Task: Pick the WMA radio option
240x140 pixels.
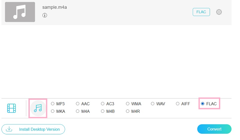Action: 128,104
